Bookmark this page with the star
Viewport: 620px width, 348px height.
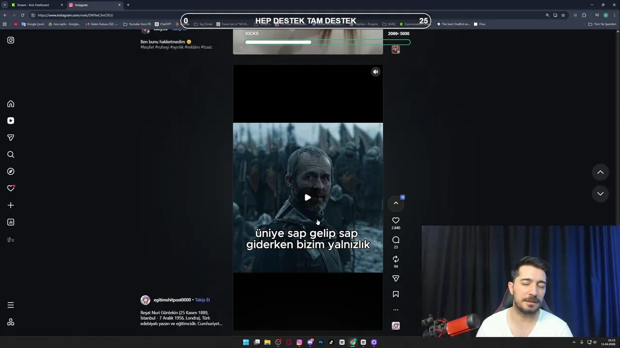coord(563,15)
